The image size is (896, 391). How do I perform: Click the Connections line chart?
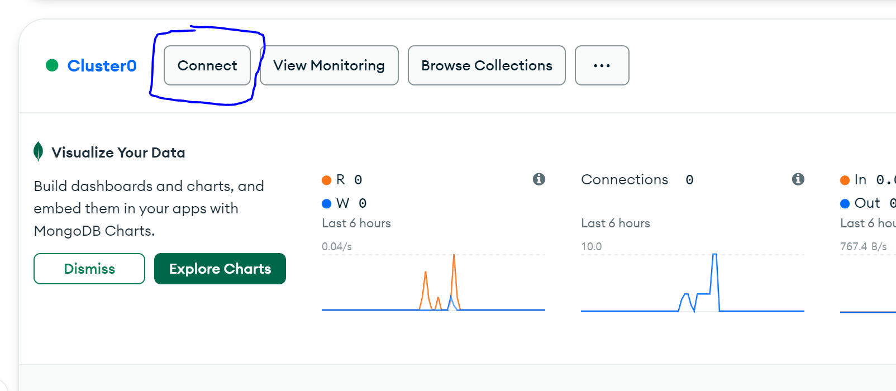pyautogui.click(x=693, y=283)
